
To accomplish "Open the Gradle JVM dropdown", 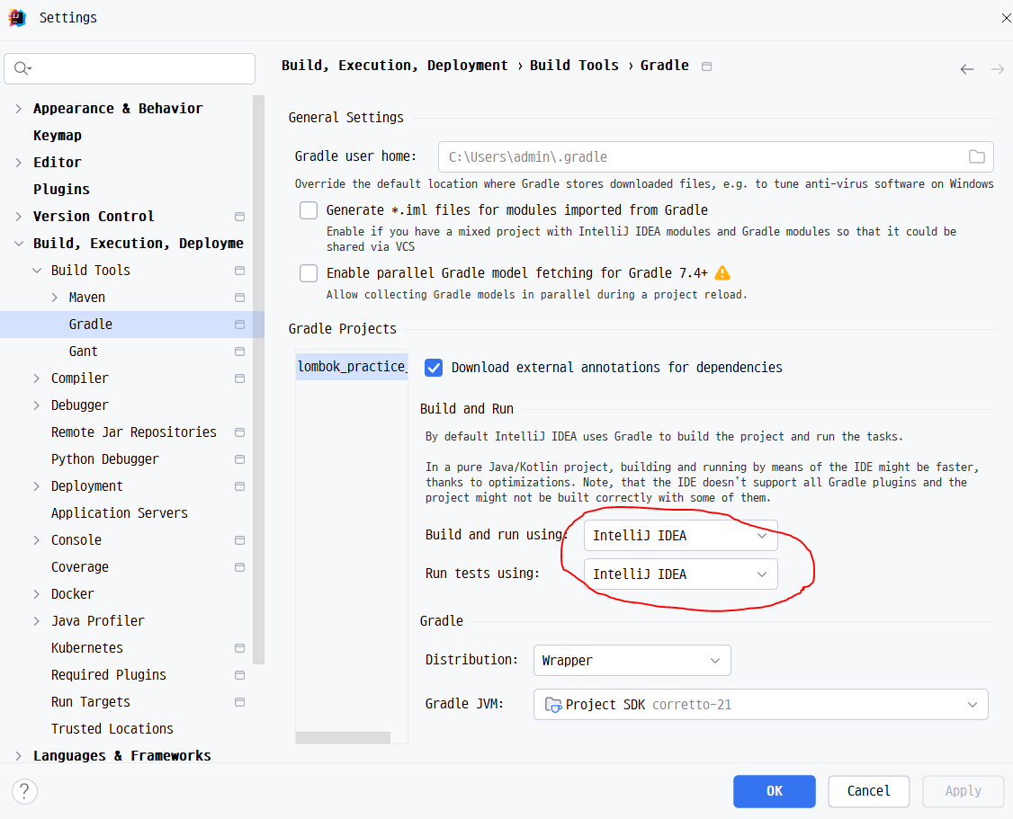I will [760, 705].
